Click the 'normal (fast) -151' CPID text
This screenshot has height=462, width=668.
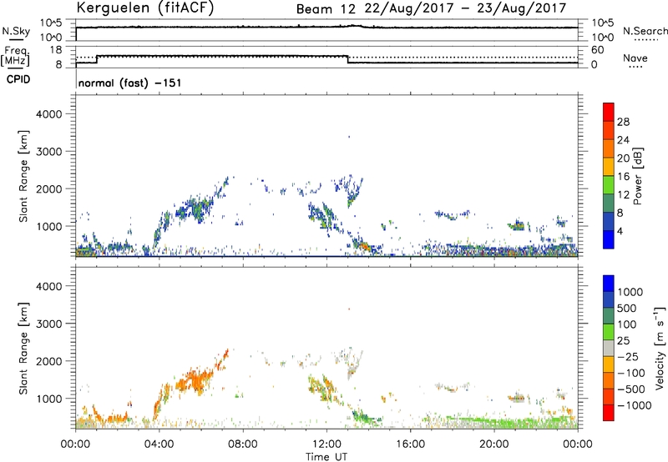coord(129,83)
